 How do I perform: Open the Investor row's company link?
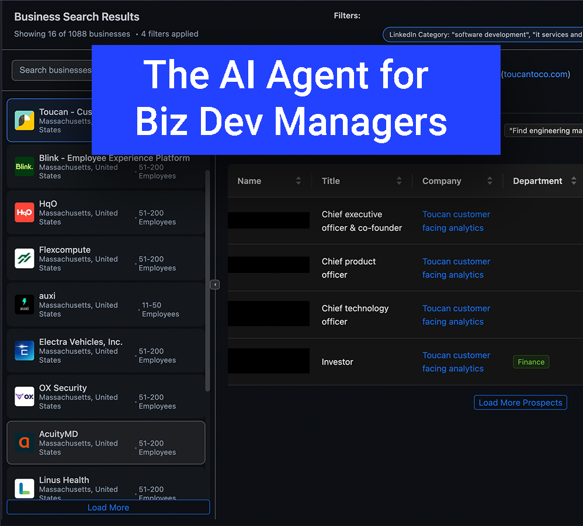point(456,362)
